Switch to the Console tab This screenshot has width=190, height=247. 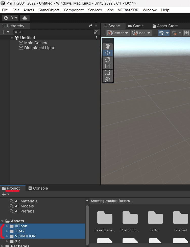[38, 188]
